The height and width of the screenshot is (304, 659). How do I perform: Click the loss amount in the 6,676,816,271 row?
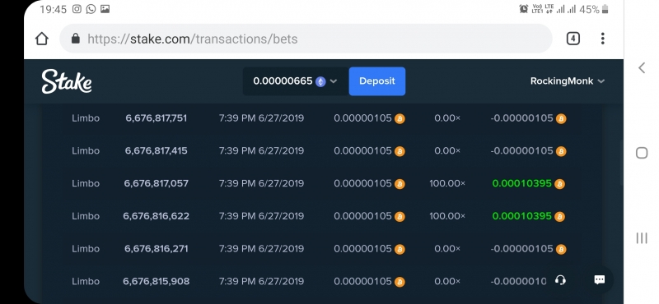click(x=521, y=249)
